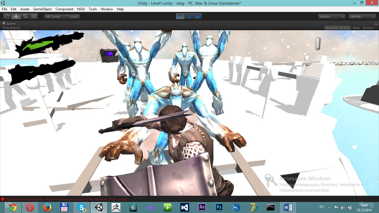Open ZBrush from the taskbar

coord(116,208)
